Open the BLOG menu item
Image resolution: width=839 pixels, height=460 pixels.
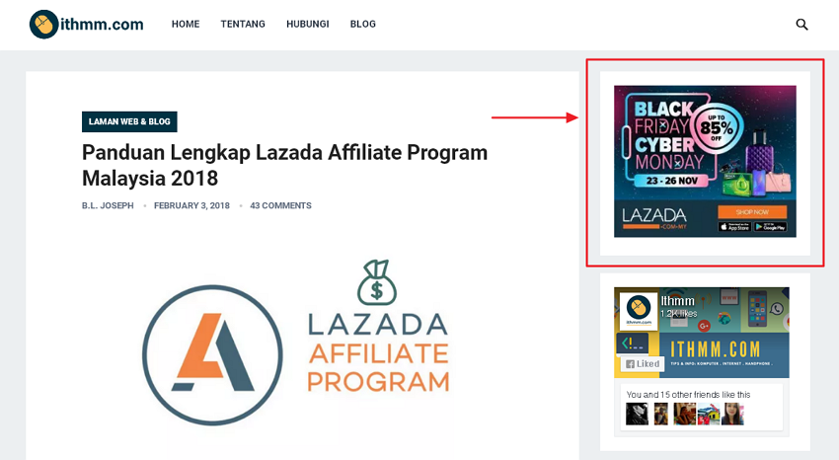click(x=363, y=24)
